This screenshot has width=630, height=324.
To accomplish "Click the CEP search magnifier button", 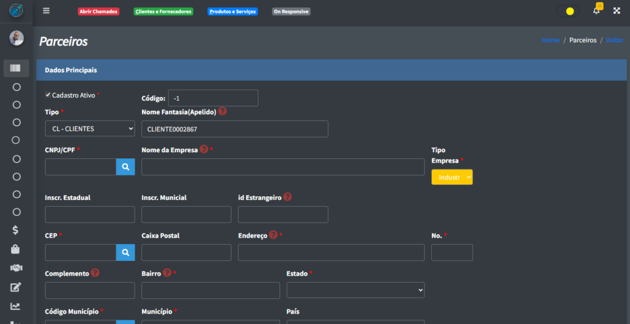I will pos(126,252).
